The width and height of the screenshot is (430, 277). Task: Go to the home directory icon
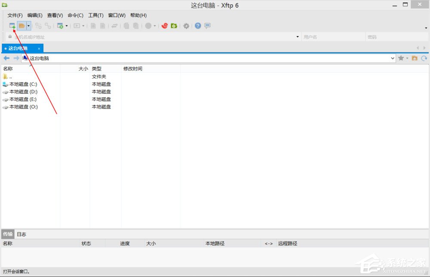(x=414, y=58)
